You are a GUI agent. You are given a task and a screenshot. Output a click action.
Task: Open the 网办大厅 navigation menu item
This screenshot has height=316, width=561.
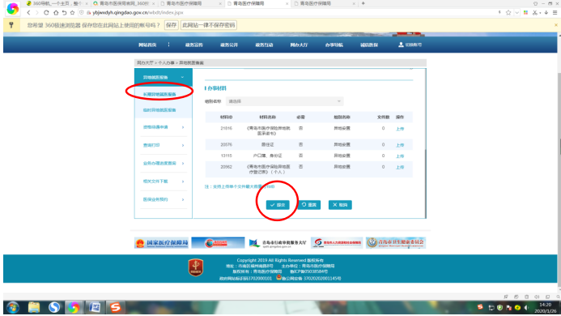click(x=299, y=45)
